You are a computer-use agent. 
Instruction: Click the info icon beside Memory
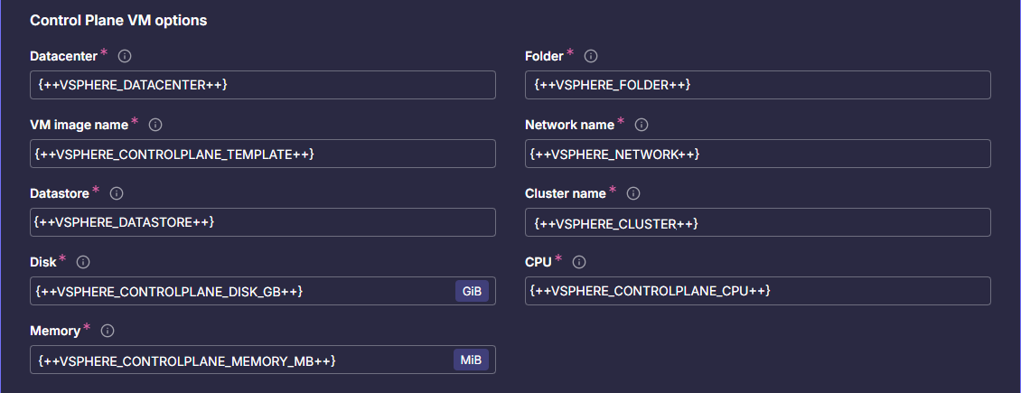[108, 331]
